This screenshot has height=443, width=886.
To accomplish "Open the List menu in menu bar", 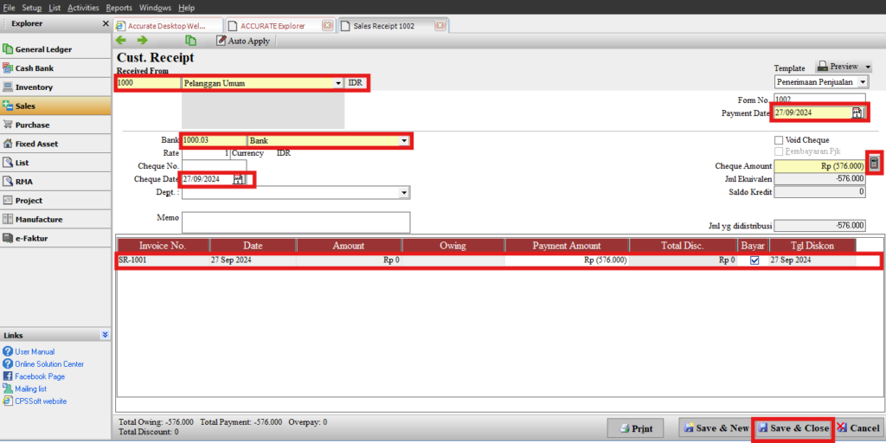I will click(55, 7).
